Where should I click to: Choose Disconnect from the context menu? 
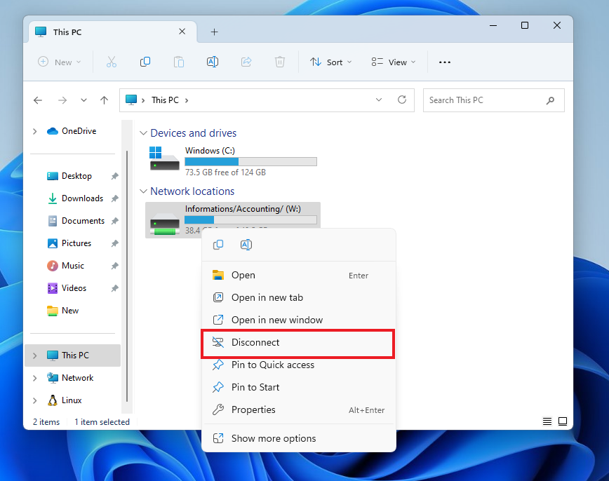pyautogui.click(x=255, y=343)
